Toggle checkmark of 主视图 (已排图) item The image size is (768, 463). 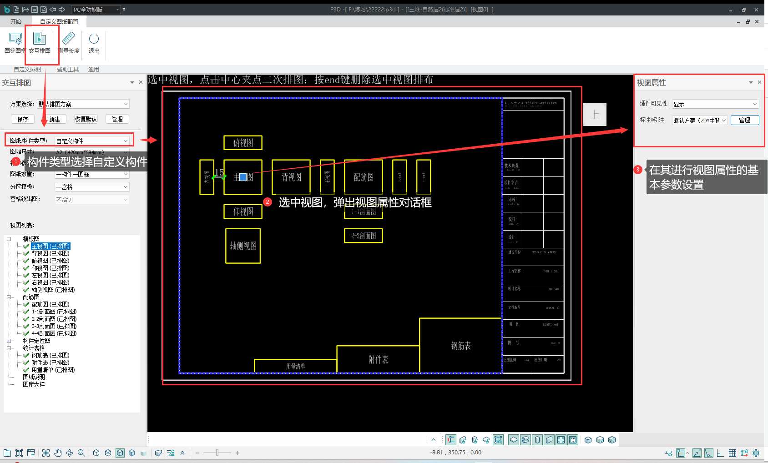point(26,246)
